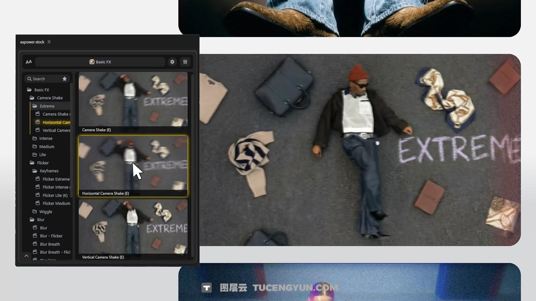The width and height of the screenshot is (536, 301).
Task: Click the aapower-stock panel tab
Action: pyautogui.click(x=32, y=42)
